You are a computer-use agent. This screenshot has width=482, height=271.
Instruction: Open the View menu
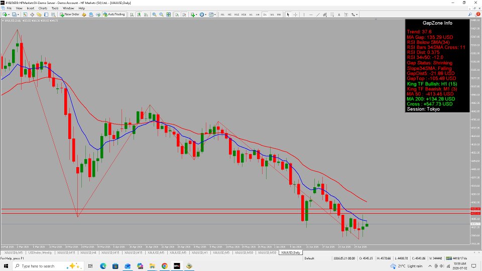coord(19,9)
